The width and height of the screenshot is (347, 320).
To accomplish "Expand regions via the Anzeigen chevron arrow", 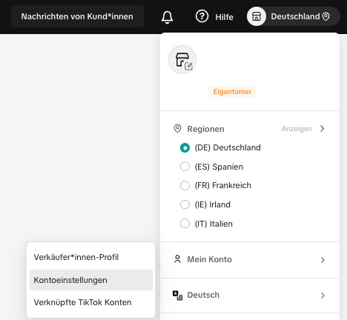I will pyautogui.click(x=322, y=129).
